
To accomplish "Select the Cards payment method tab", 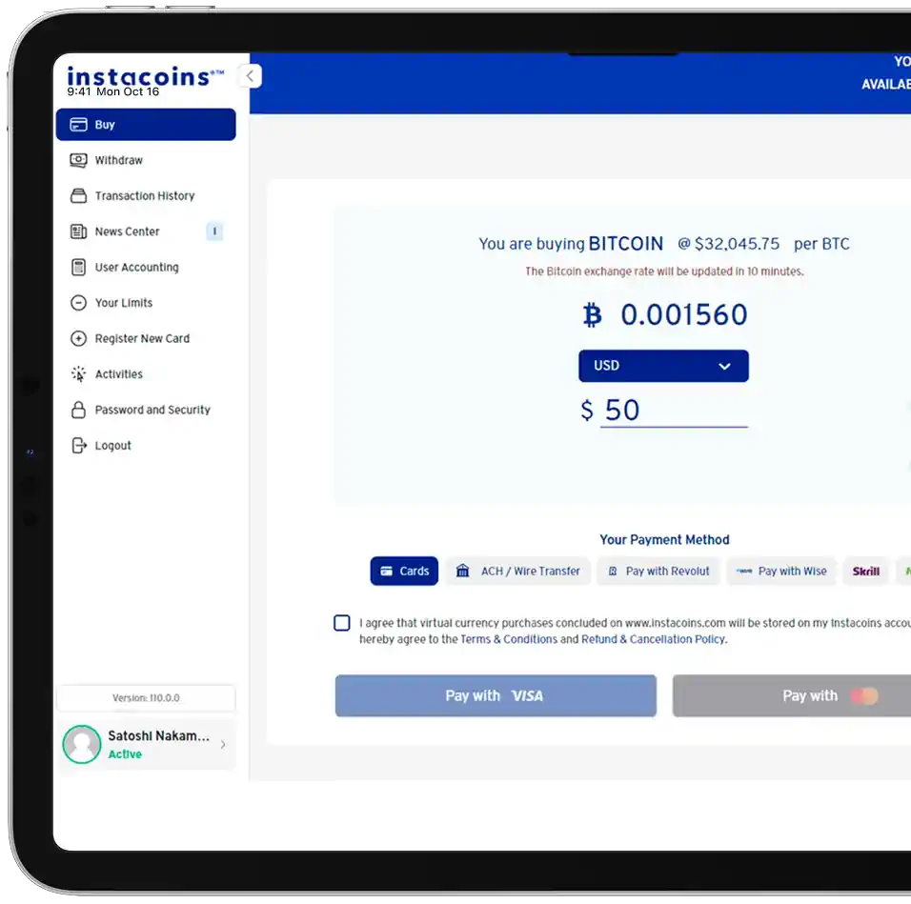I will pos(404,572).
